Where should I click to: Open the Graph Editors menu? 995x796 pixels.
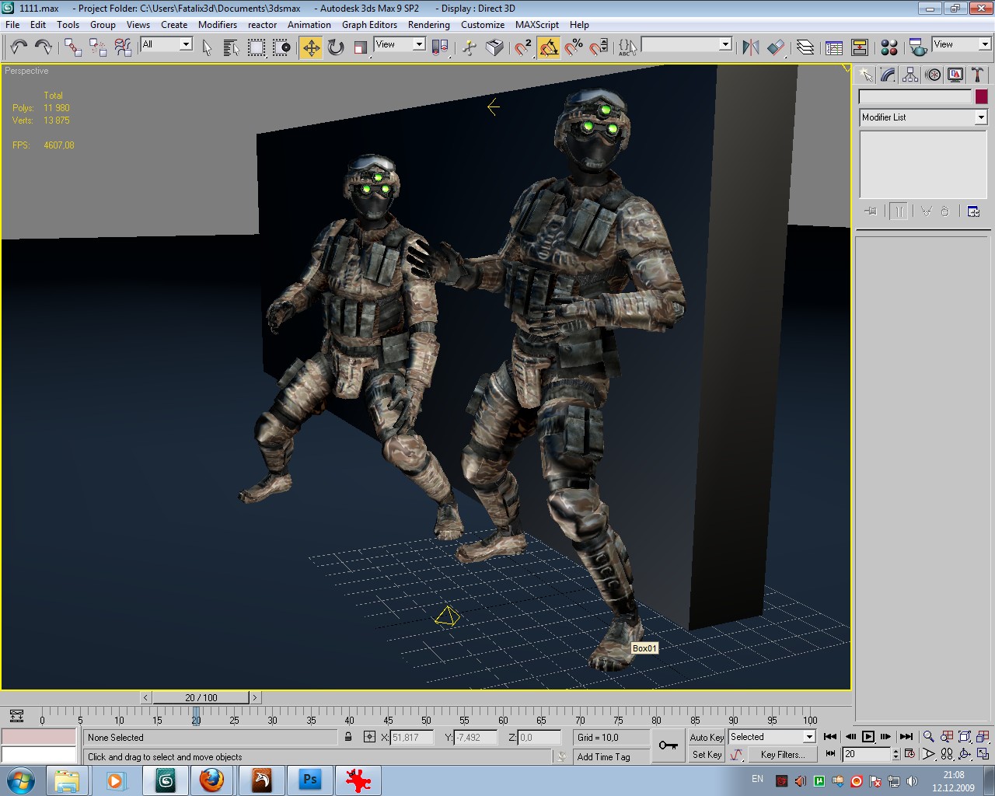click(369, 25)
